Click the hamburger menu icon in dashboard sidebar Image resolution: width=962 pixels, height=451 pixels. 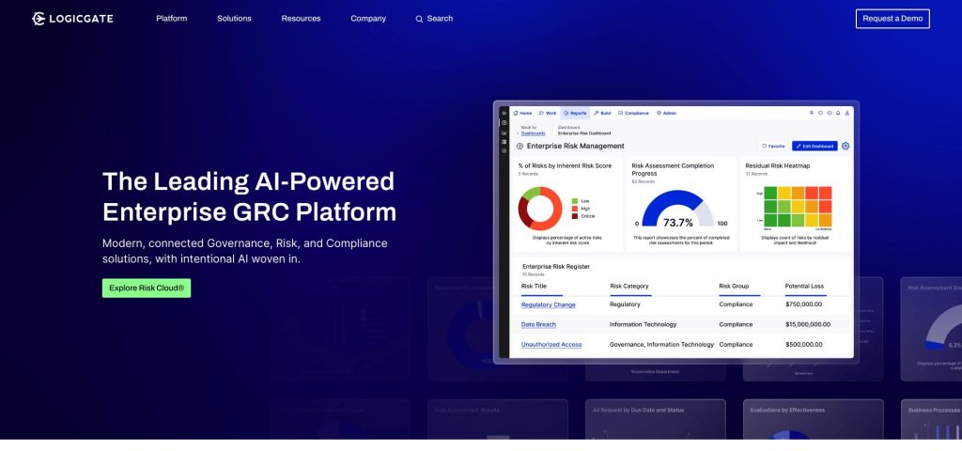(504, 113)
